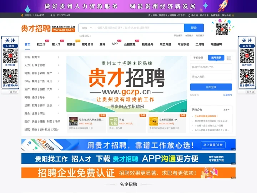
Task: Open 找工作 in navigation bar
Action: coord(41,44)
